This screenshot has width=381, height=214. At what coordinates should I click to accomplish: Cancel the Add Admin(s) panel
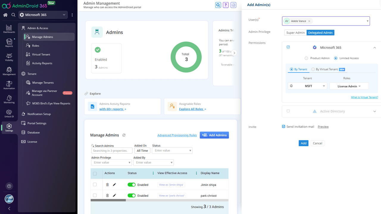[x=318, y=143]
